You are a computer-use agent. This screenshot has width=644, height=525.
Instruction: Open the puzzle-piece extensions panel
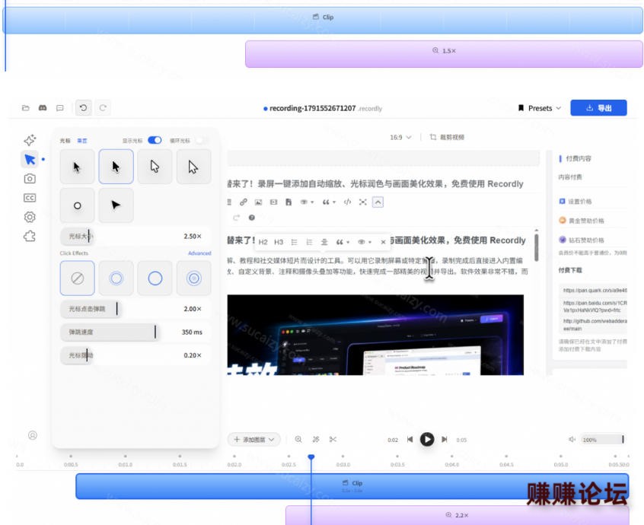click(x=30, y=236)
